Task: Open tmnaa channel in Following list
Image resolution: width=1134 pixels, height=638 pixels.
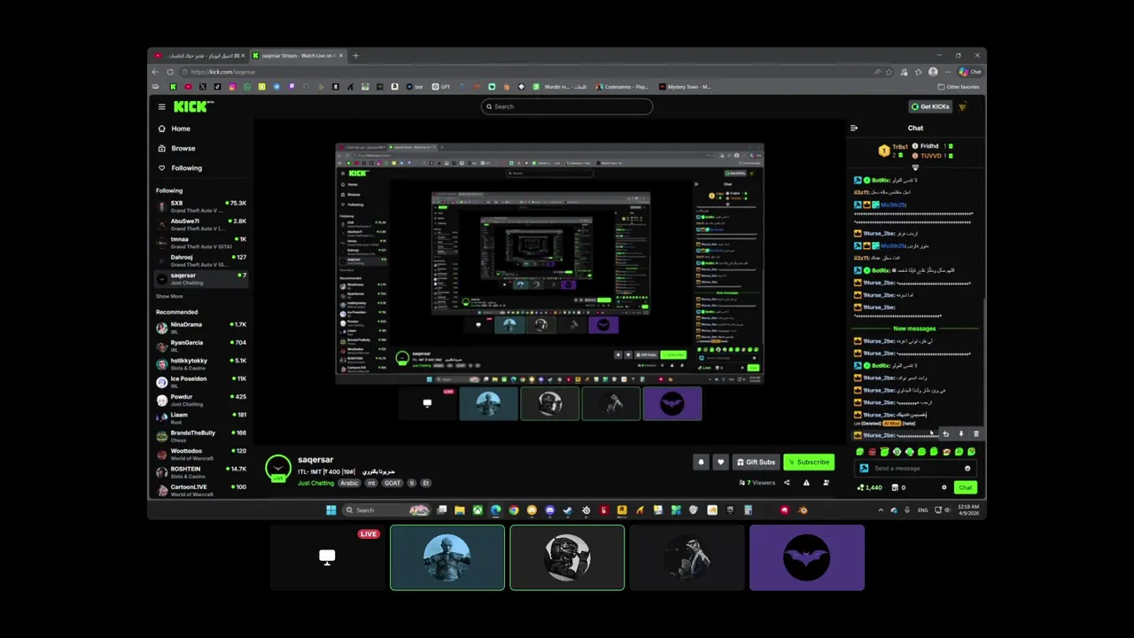Action: pyautogui.click(x=201, y=243)
